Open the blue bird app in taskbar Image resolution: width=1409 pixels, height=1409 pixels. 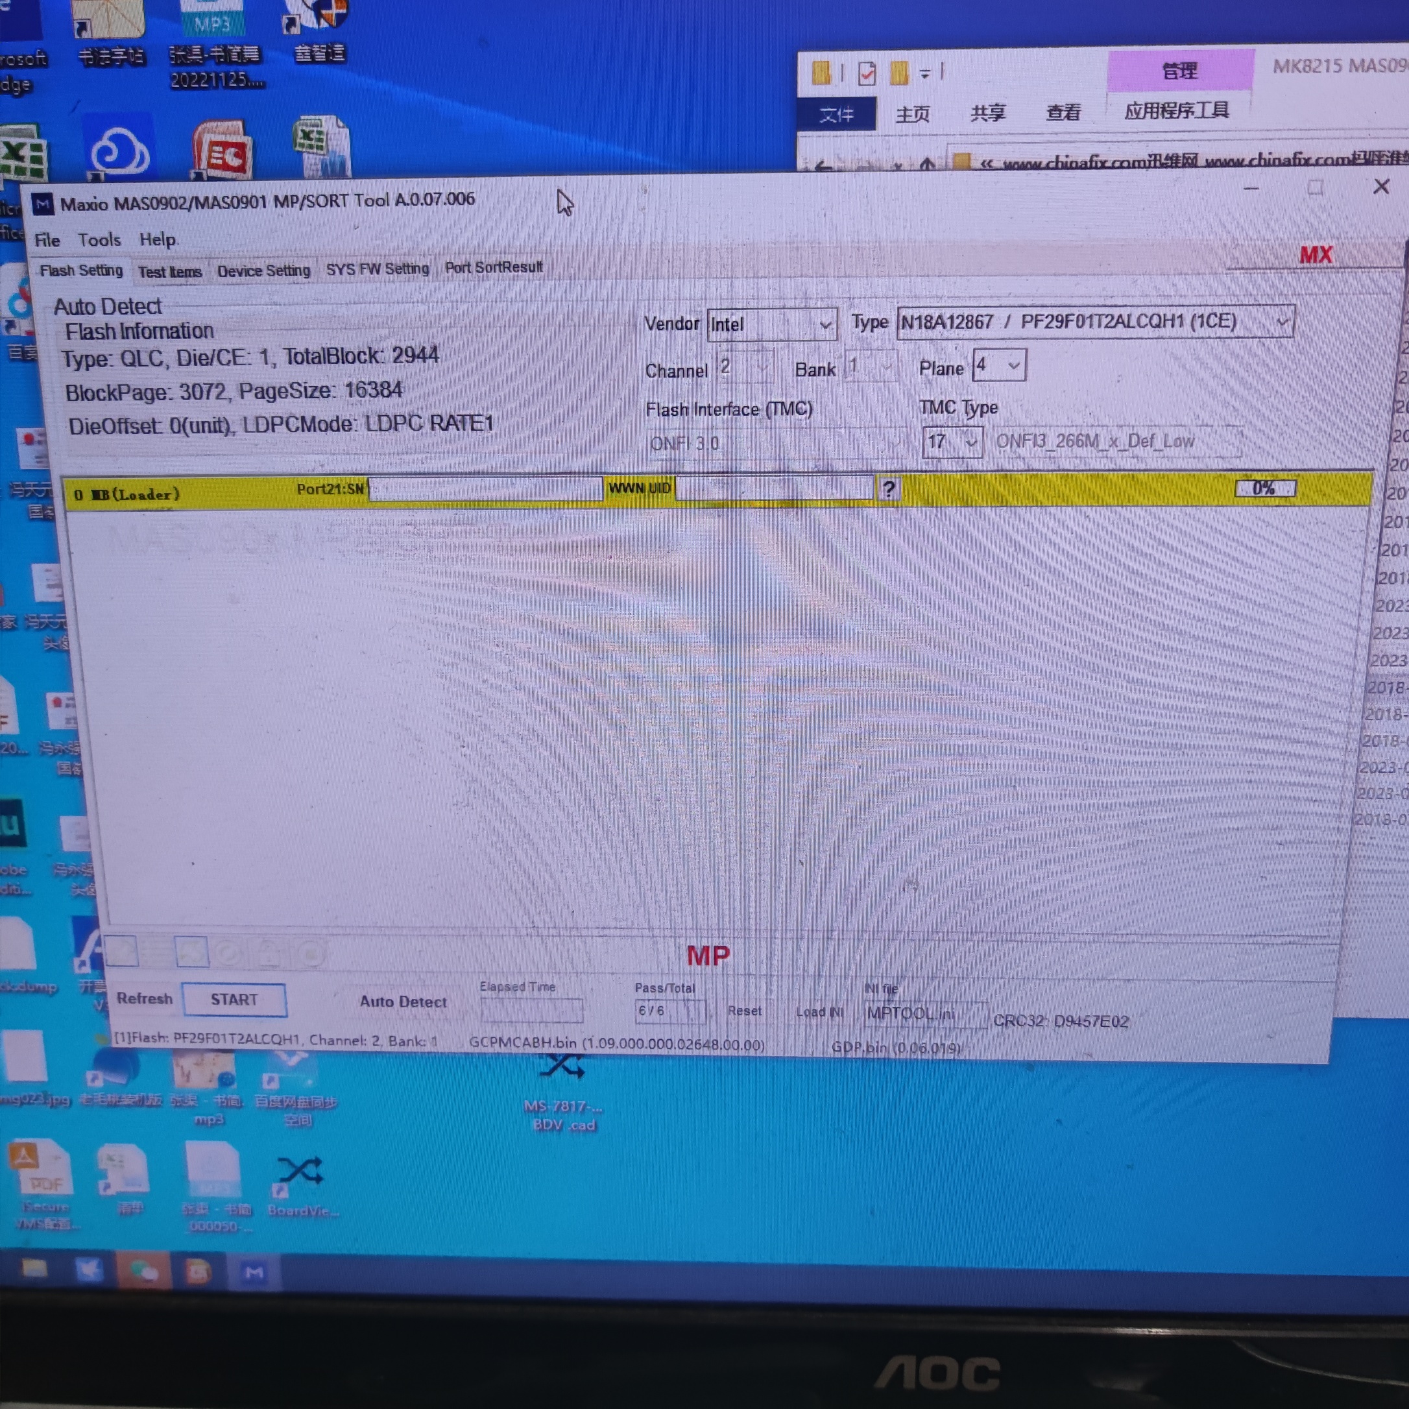pos(89,1270)
